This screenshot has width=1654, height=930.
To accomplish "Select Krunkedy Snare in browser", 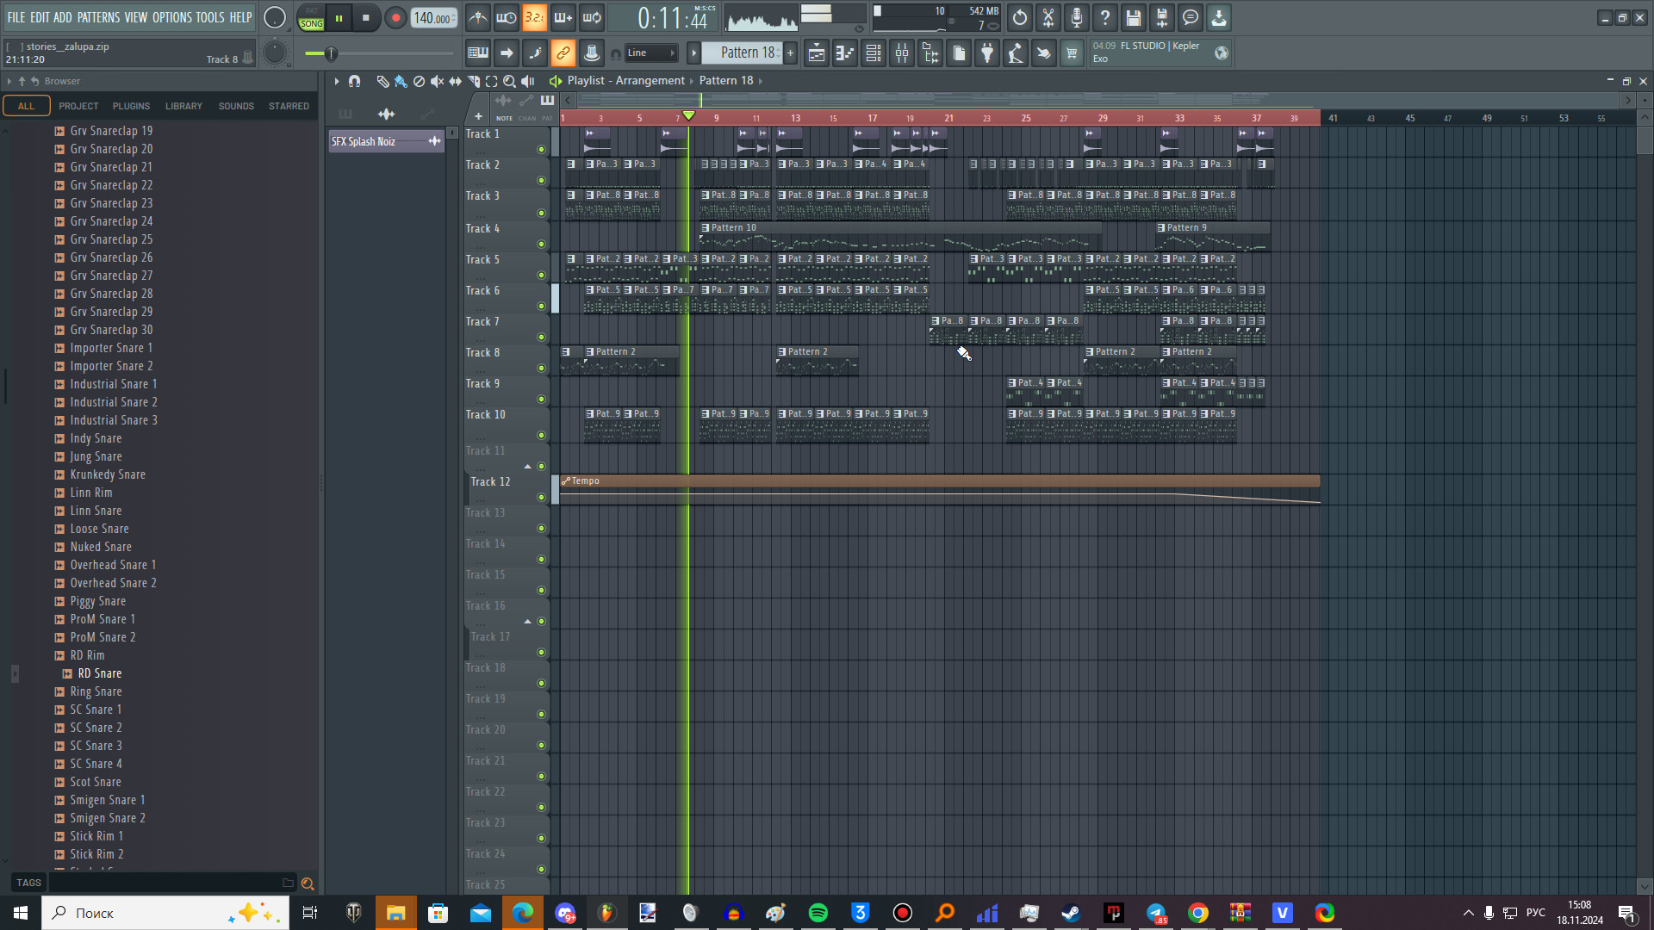I will click(108, 474).
